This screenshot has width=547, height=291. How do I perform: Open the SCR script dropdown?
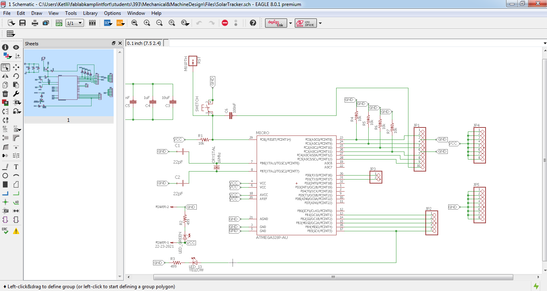point(108,23)
